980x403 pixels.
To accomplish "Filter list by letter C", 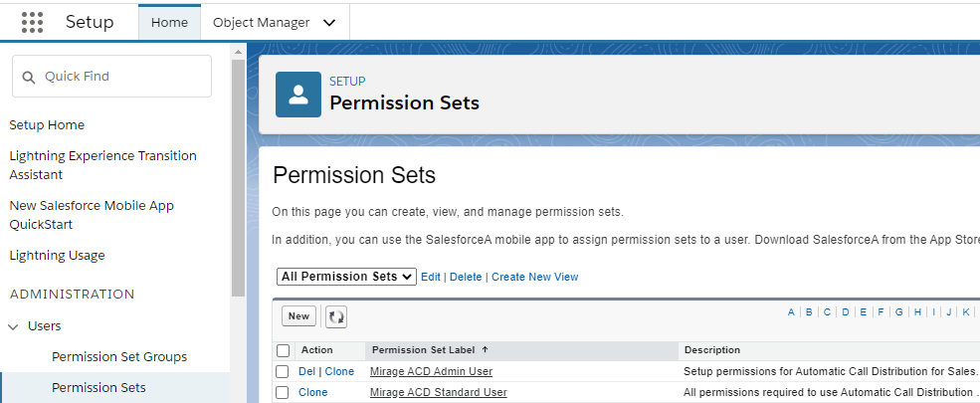I will pos(827,311).
